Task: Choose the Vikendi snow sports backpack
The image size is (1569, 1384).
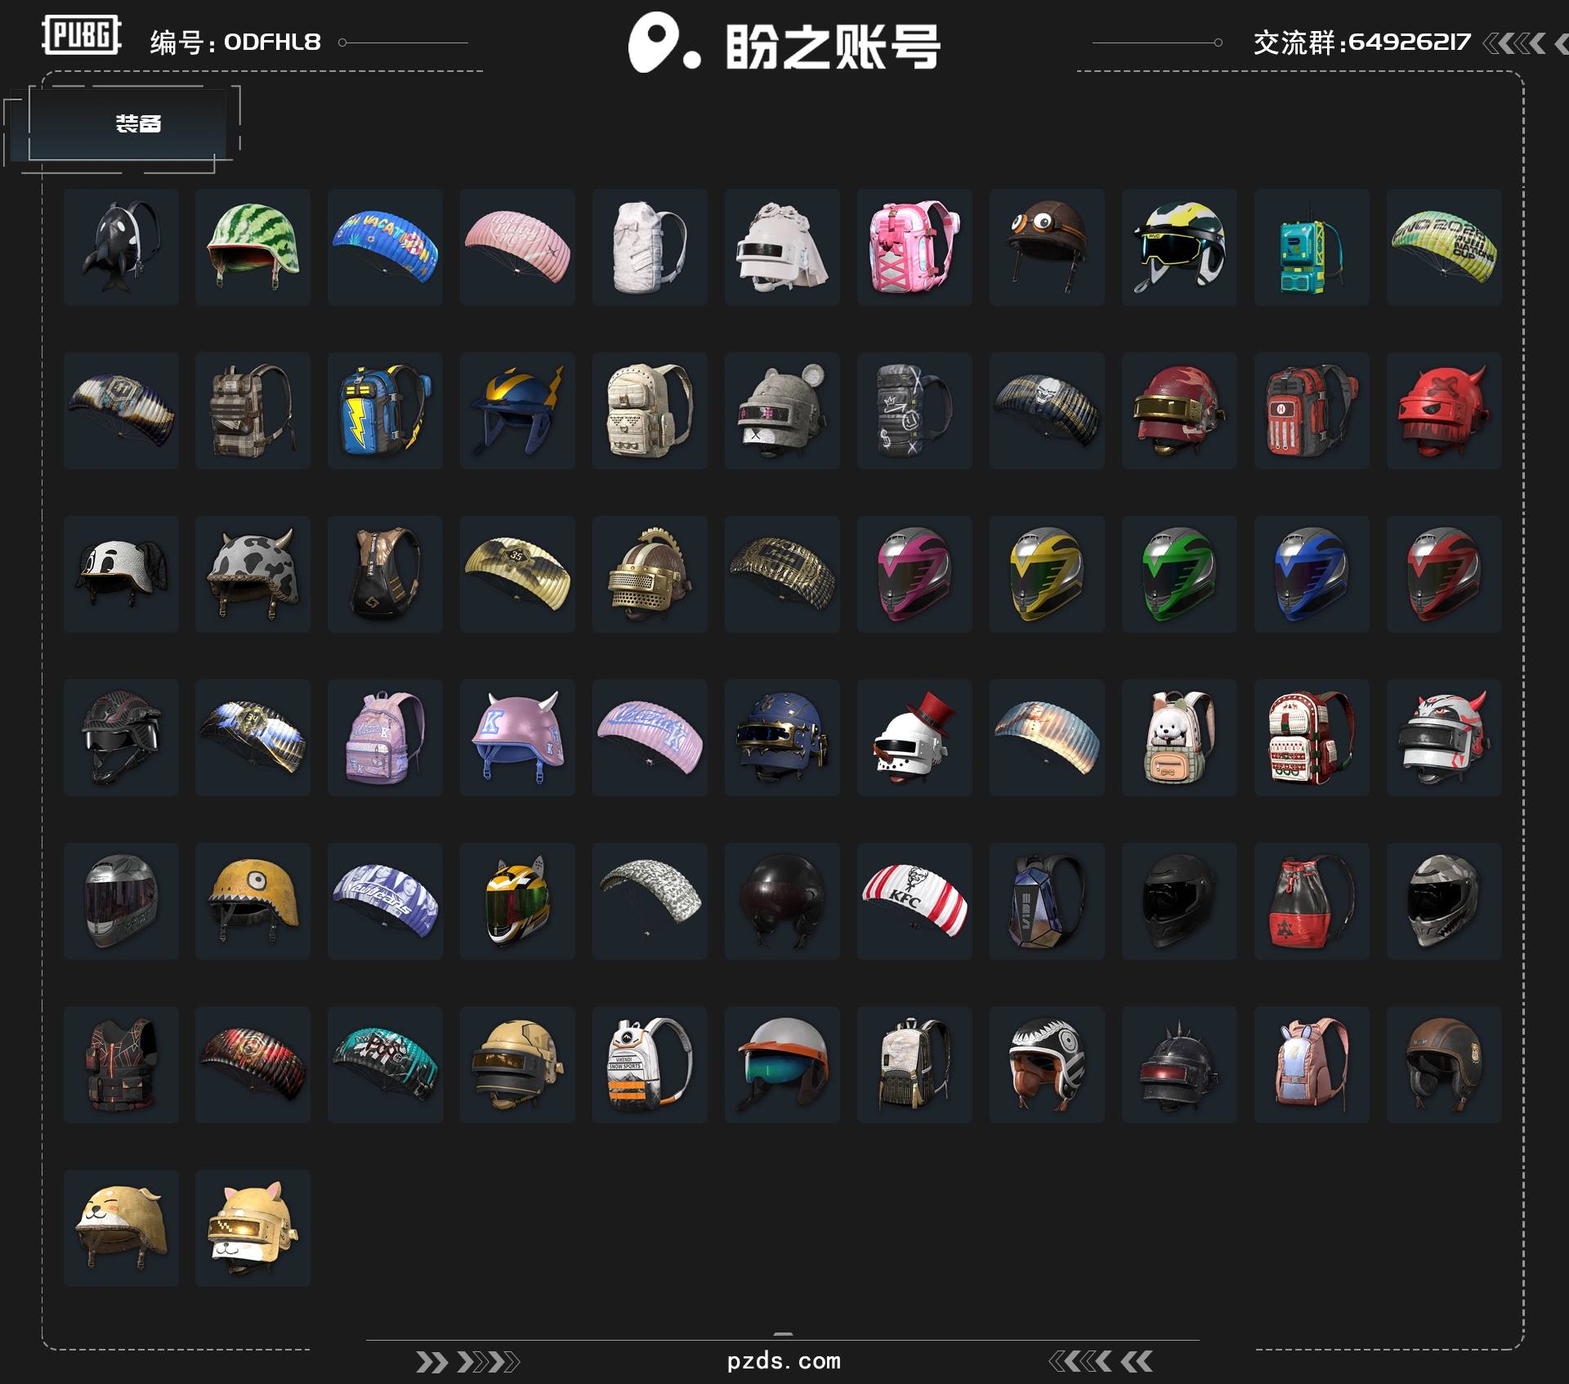Action: pyautogui.click(x=650, y=1064)
